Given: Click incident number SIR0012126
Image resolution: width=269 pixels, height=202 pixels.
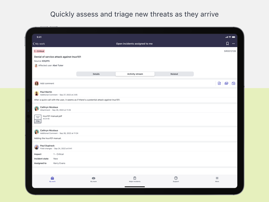Looking at the screenshot, I should (x=230, y=51).
